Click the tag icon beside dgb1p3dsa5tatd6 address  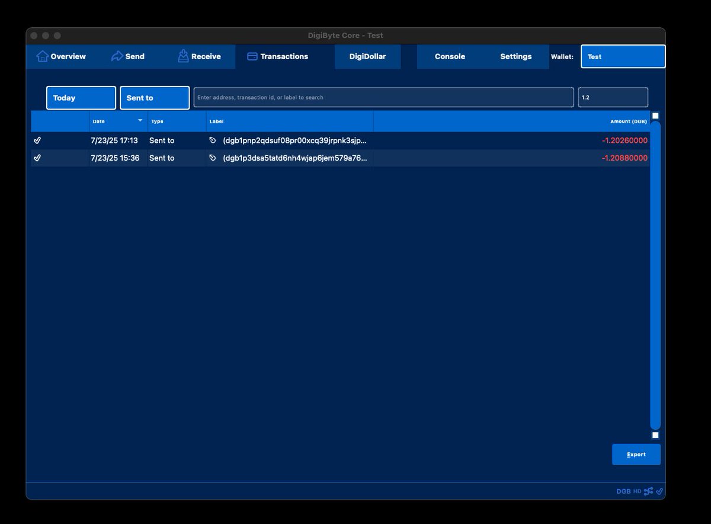[213, 158]
